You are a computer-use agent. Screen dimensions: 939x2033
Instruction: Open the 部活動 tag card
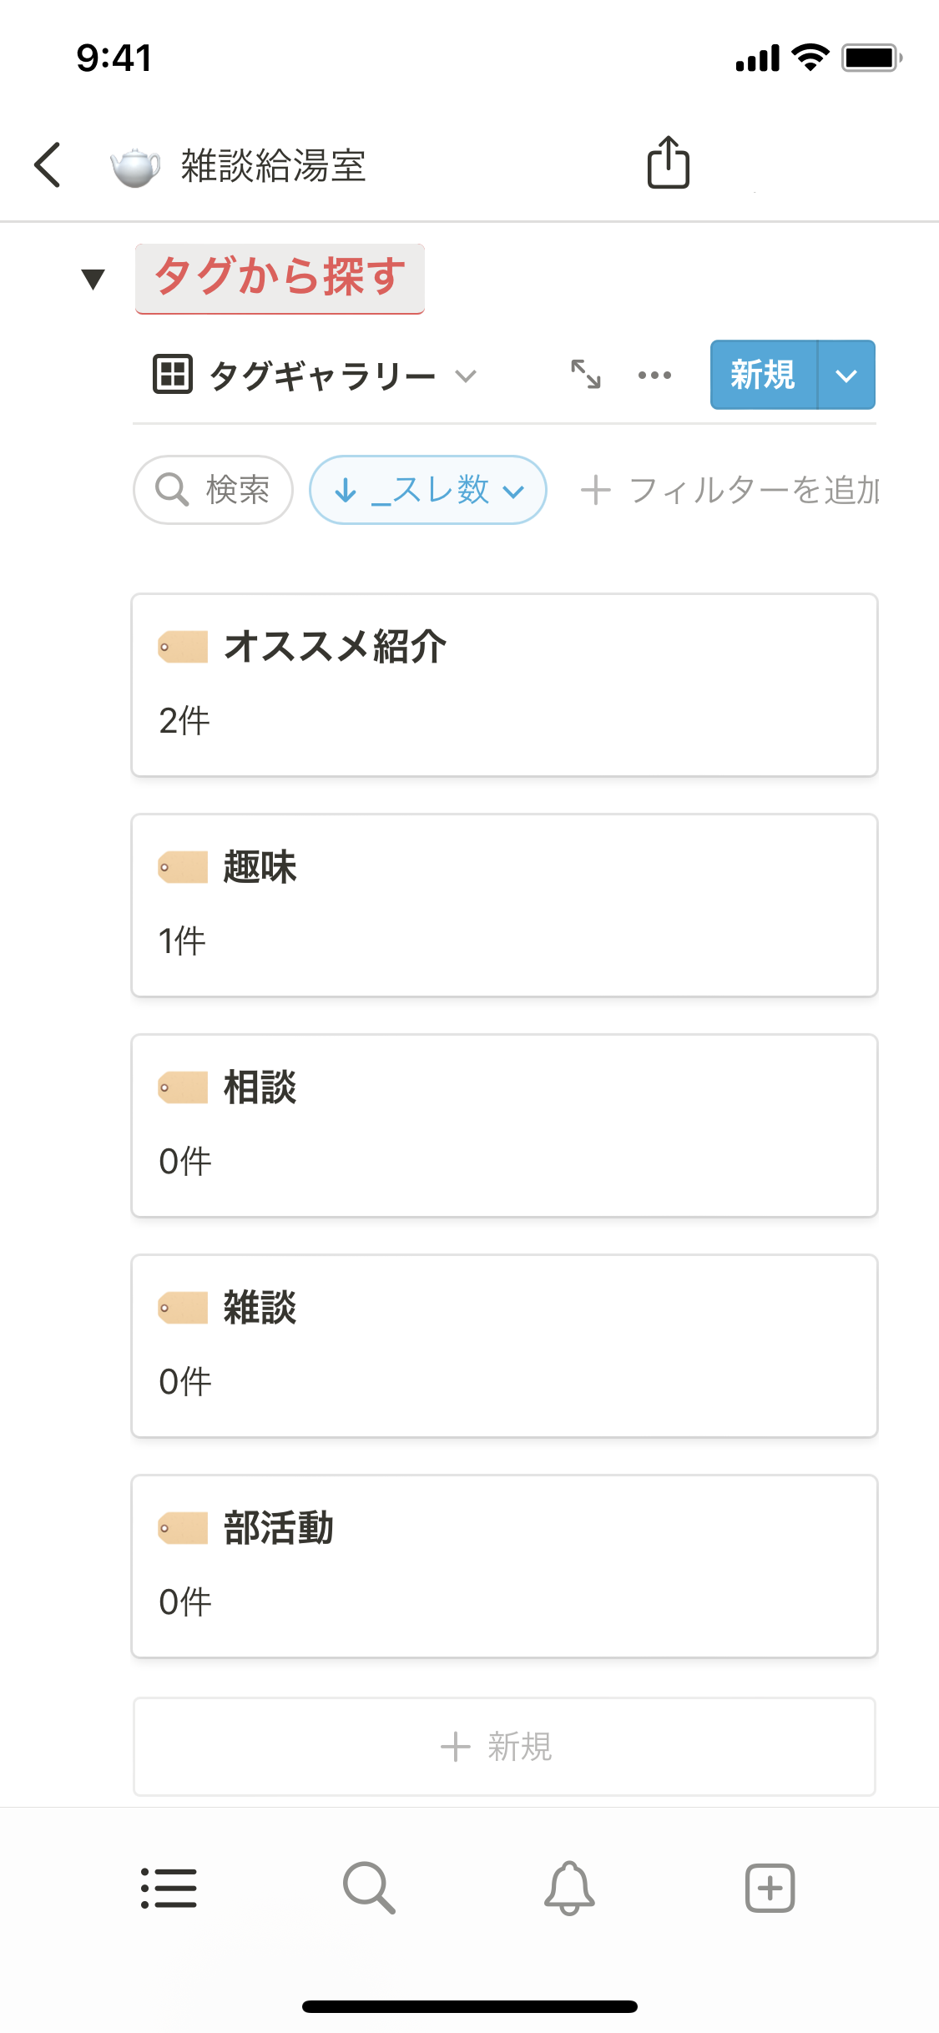pyautogui.click(x=504, y=1566)
